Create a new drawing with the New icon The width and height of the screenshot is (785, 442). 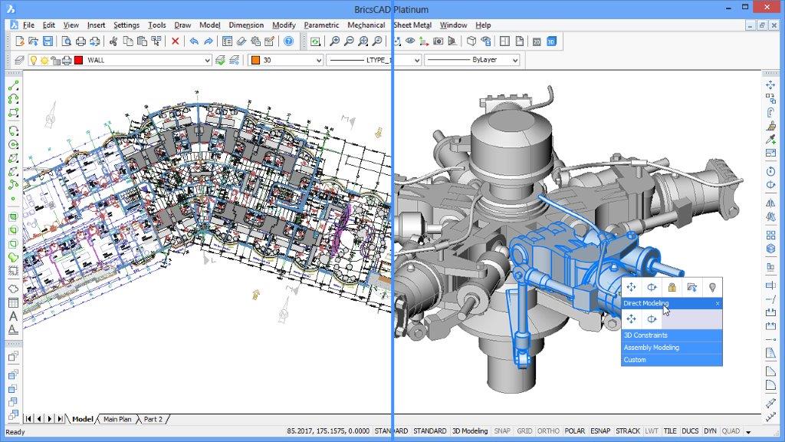[19, 41]
